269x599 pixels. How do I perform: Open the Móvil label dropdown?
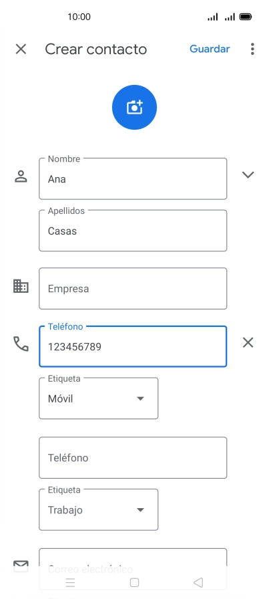(x=98, y=398)
